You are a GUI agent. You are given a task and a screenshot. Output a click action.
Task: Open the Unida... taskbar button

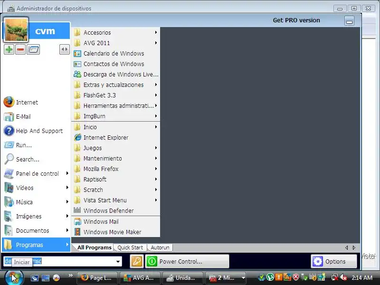tap(183, 278)
